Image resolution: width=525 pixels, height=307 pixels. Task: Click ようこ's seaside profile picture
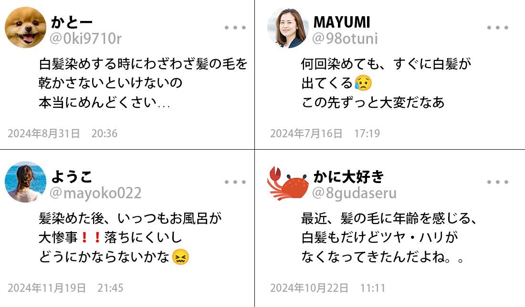[25, 182]
